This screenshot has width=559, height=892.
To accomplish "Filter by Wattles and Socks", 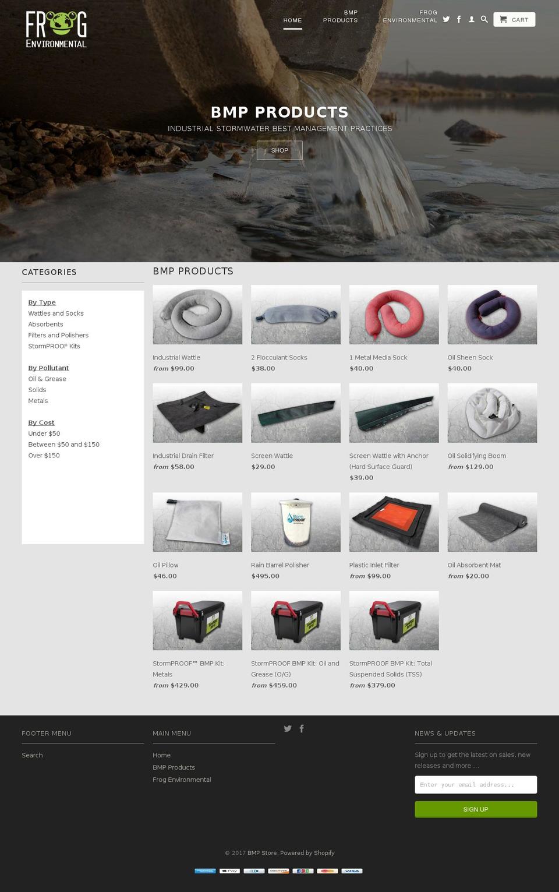I will pyautogui.click(x=56, y=313).
